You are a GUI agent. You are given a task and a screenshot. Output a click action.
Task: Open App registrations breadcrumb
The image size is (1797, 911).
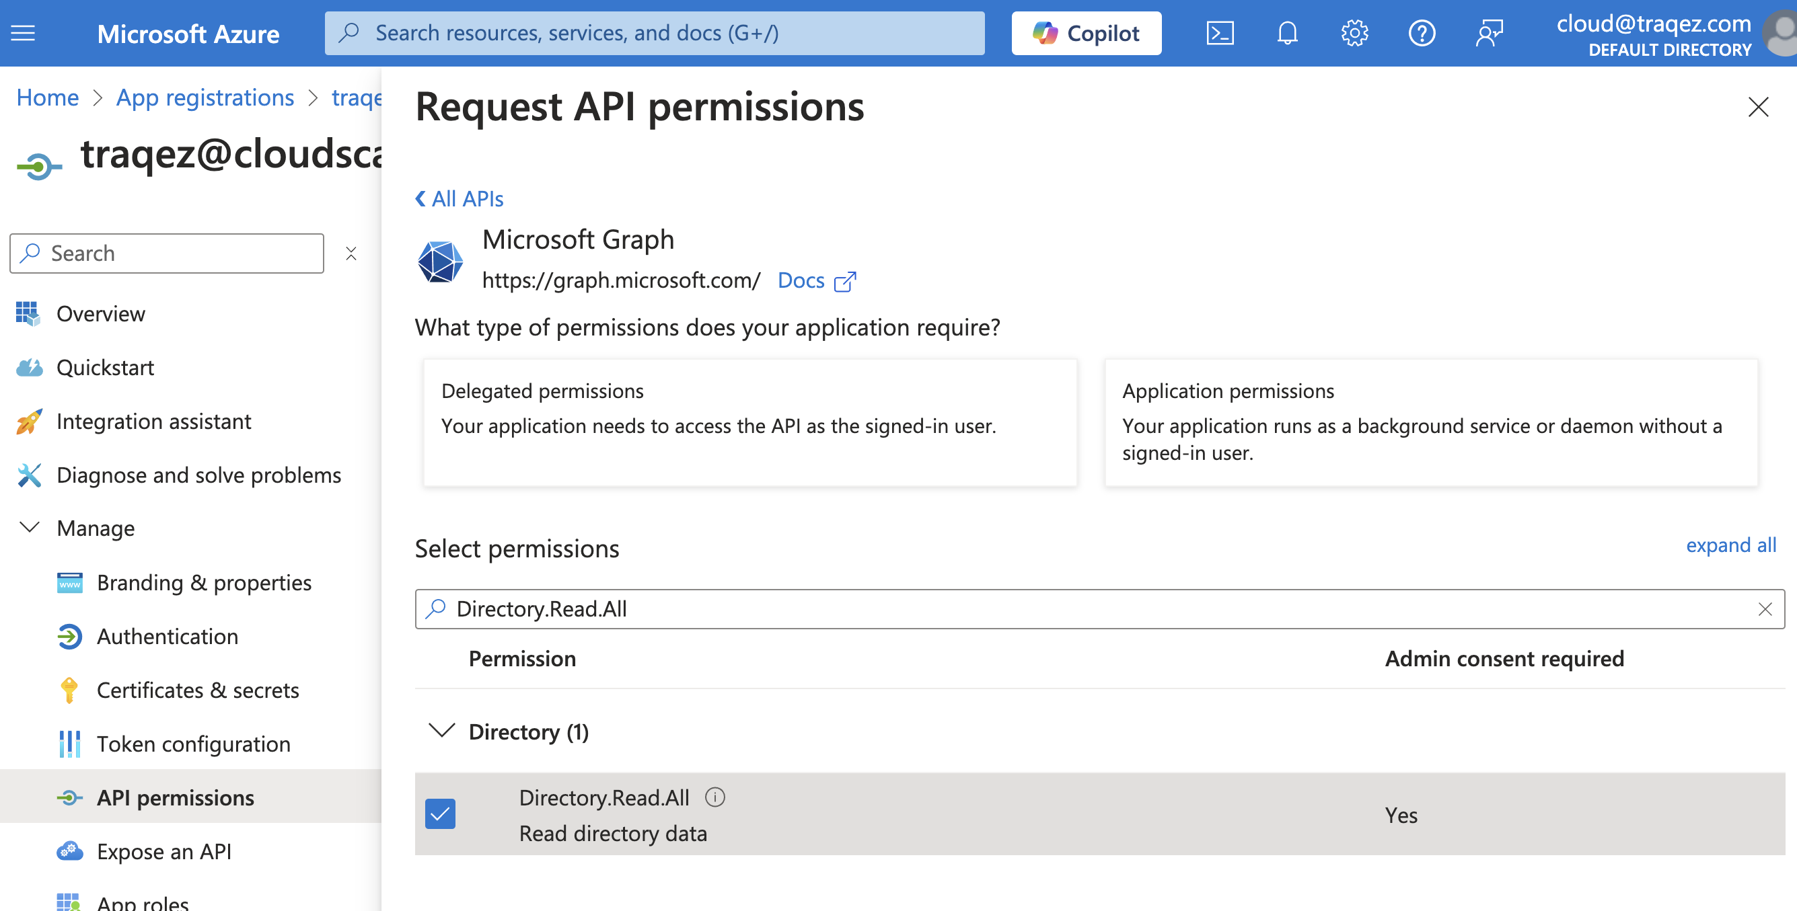point(205,97)
